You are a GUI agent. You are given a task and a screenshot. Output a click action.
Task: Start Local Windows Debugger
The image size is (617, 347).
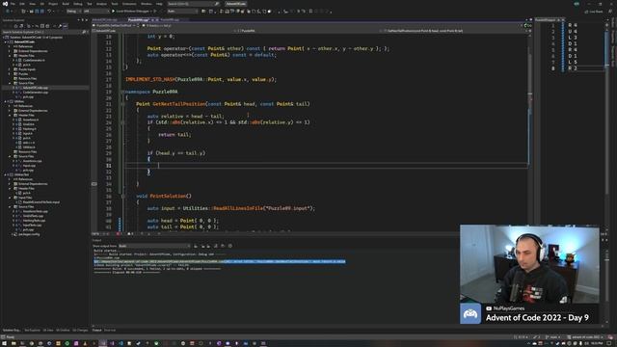click(x=132, y=11)
